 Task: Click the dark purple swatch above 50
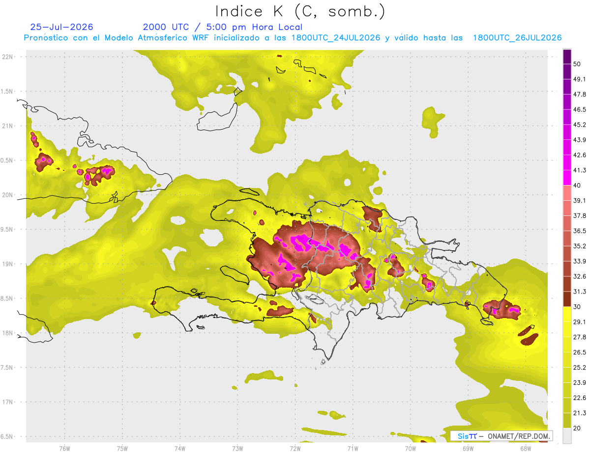click(x=567, y=56)
